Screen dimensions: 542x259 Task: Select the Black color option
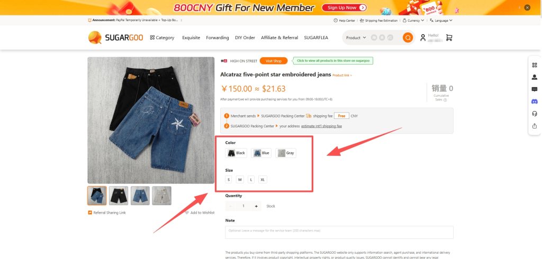pos(236,153)
